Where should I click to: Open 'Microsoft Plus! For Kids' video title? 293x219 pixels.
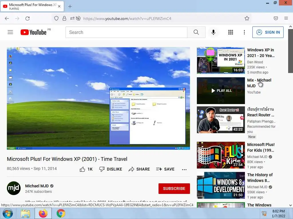[261, 147]
